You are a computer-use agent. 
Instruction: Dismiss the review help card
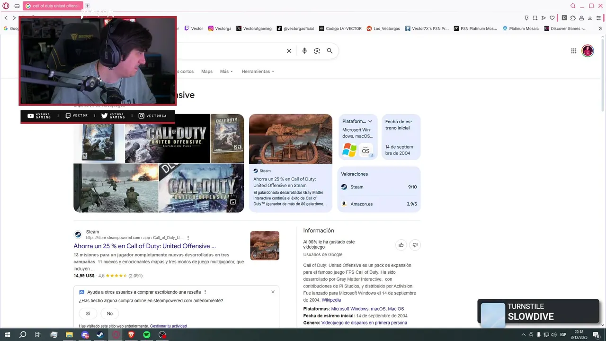pos(273,292)
